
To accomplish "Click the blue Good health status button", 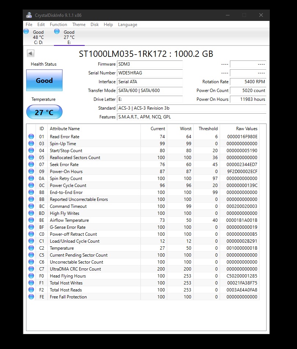I will tap(44, 80).
